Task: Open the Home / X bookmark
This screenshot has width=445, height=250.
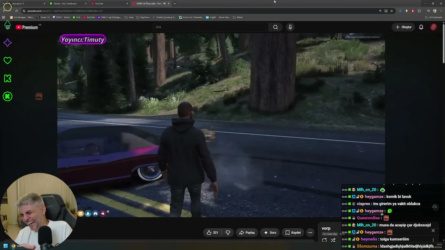Action: (x=43, y=17)
